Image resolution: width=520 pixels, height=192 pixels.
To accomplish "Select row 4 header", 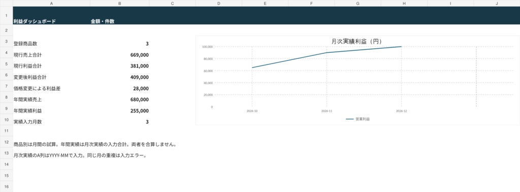I will (x=6, y=52).
